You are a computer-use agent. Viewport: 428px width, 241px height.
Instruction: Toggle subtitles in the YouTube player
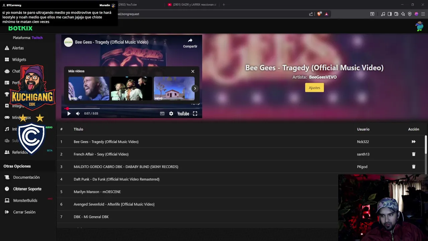162,113
